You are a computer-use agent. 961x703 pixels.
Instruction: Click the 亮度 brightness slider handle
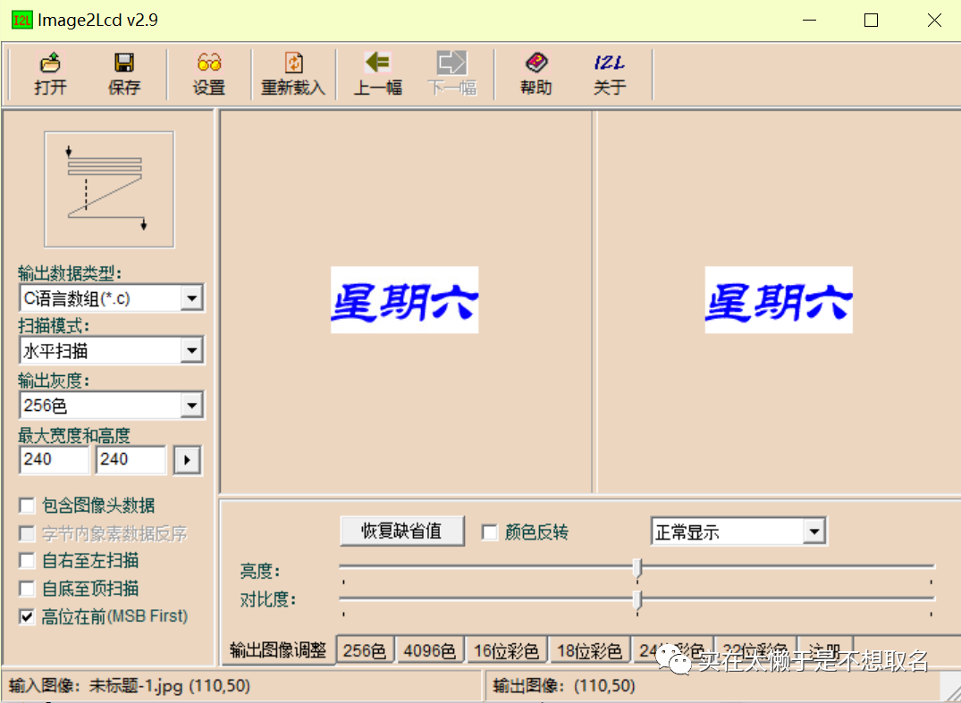637,568
